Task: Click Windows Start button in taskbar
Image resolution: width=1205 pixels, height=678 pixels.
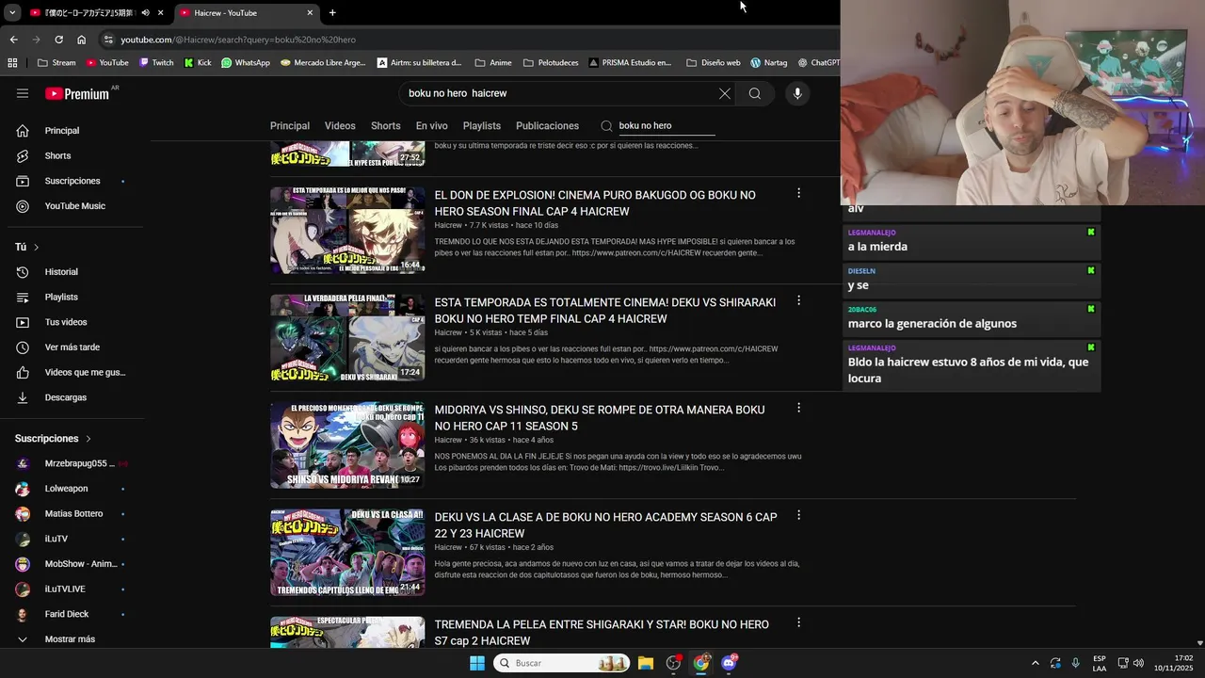Action: tap(477, 663)
